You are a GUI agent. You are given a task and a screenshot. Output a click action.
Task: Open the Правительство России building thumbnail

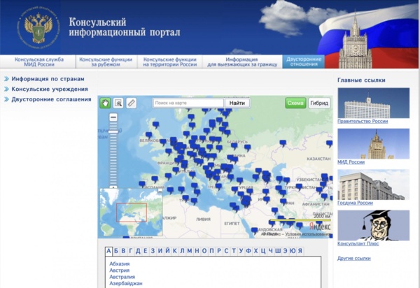tap(363, 103)
